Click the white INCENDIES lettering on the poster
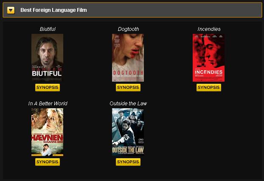The width and height of the screenshot is (264, 181). pos(208,72)
